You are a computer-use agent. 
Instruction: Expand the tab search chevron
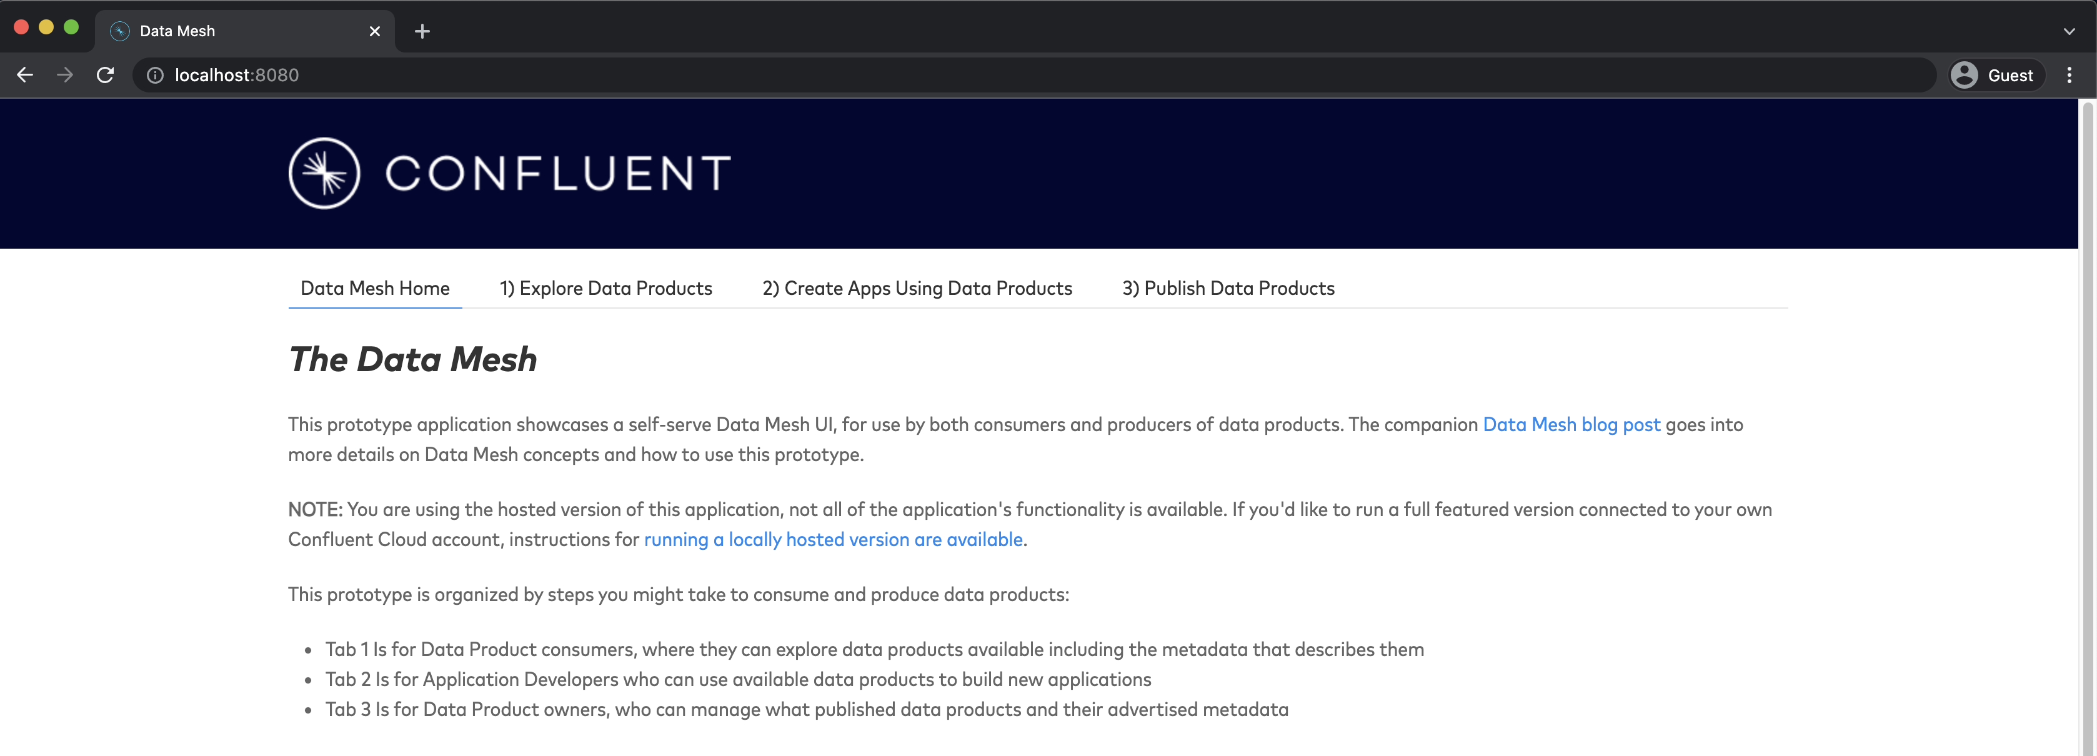pyautogui.click(x=2068, y=31)
